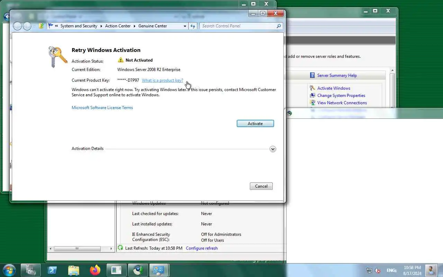
Task: Expand the arrow after Action Center
Action: click(135, 26)
